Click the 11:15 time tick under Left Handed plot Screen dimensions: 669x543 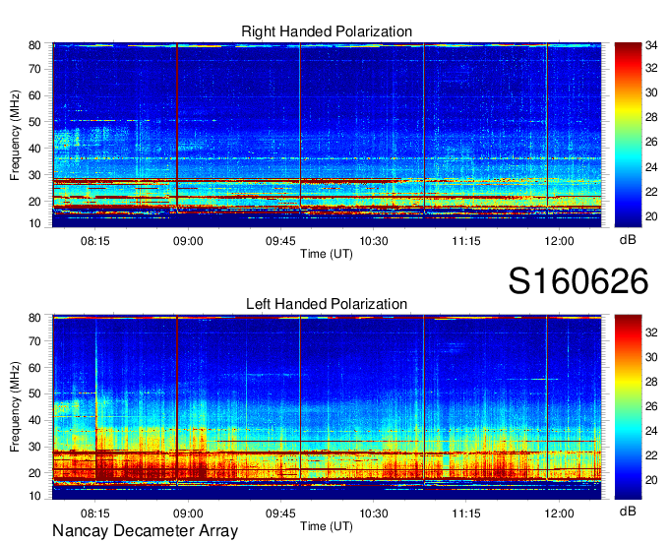tap(466, 513)
